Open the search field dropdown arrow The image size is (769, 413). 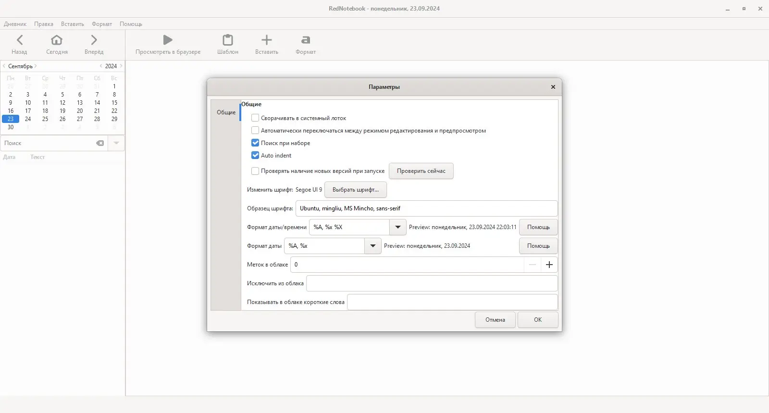[116, 143]
